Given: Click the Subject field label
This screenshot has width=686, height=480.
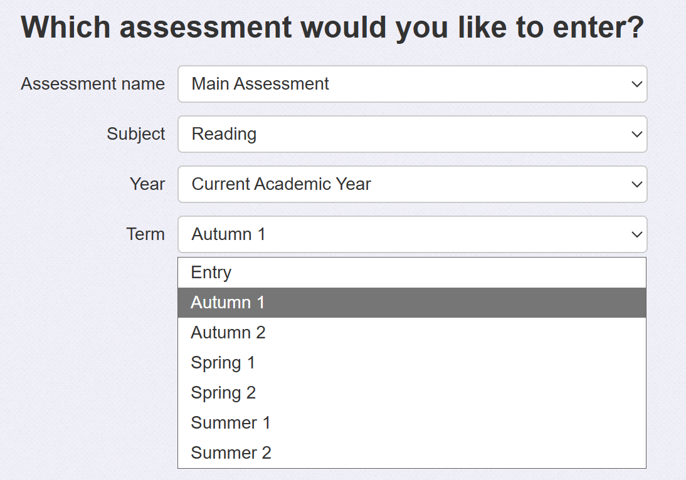Looking at the screenshot, I should coord(136,134).
